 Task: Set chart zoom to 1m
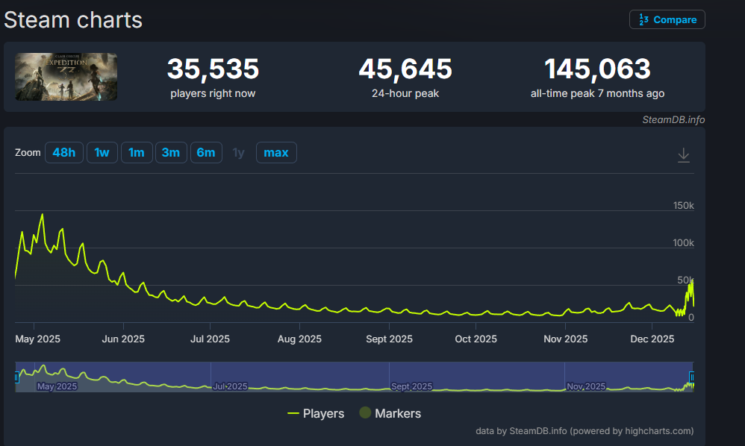(x=137, y=152)
